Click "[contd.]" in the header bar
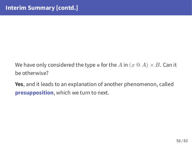The width and height of the screenshot is (192, 144). [67, 8]
